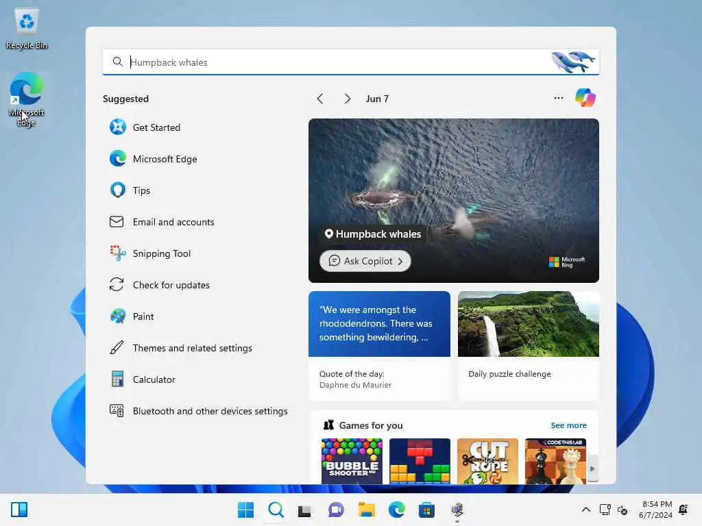Open the Bubble Shooter game thumbnail
Image resolution: width=702 pixels, height=526 pixels.
(x=352, y=461)
